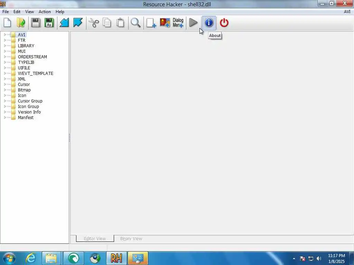Open the Help menu
The width and height of the screenshot is (354, 265).
point(60,12)
